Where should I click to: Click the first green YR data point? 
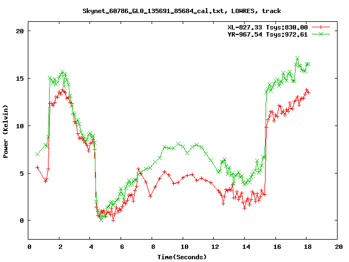38,154
